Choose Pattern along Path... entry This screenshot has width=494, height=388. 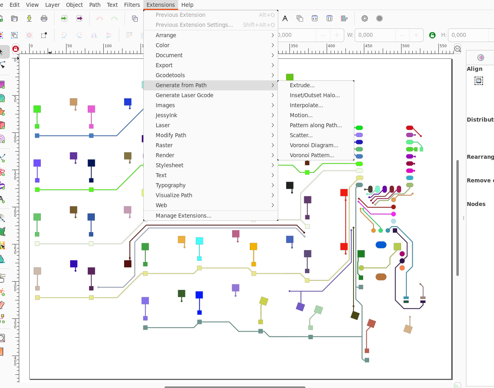coord(316,125)
